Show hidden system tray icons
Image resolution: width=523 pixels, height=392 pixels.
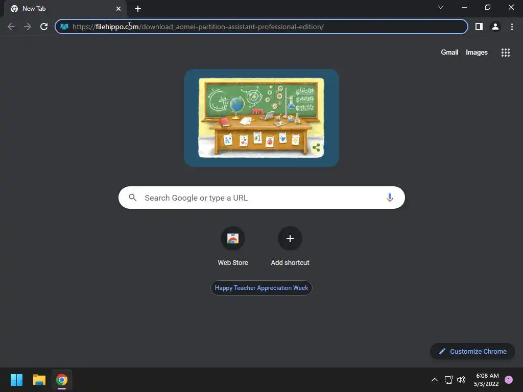[435, 380]
